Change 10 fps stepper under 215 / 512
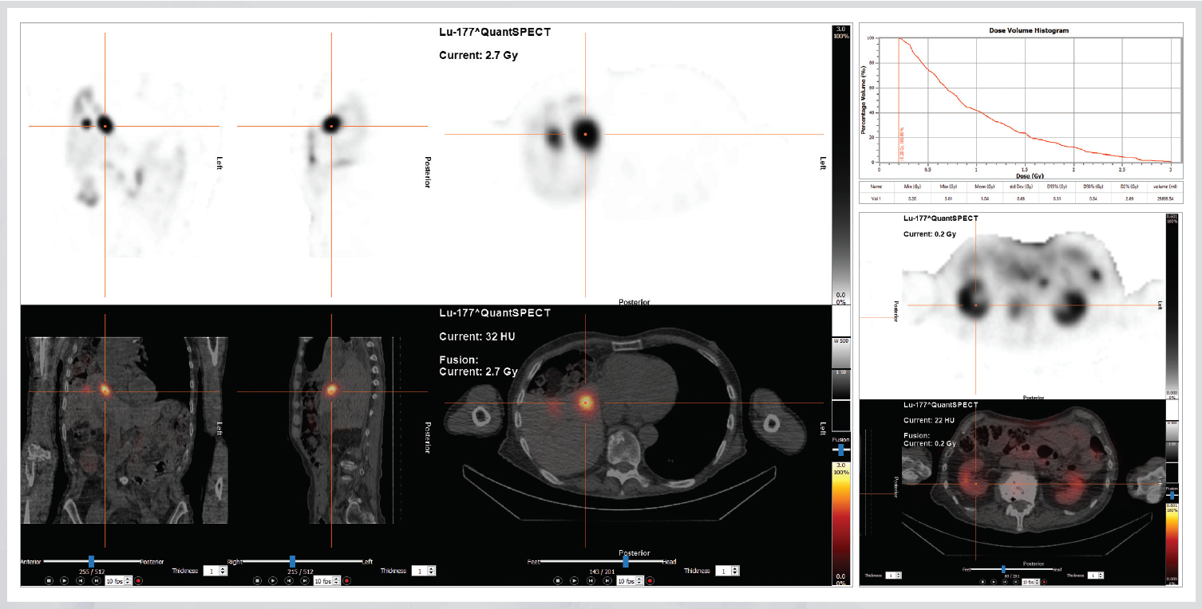The image size is (1202, 609). pyautogui.click(x=326, y=580)
